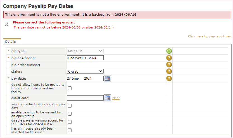The height and width of the screenshot is (138, 233).
Task: Click help icon for run order number
Action: 169,65
